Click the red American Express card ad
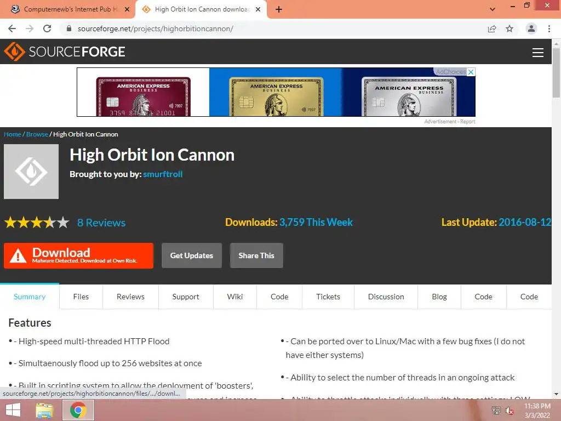The image size is (561, 421). pyautogui.click(x=143, y=96)
